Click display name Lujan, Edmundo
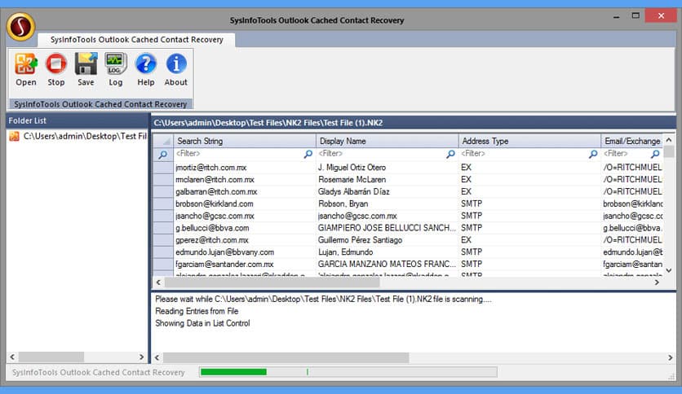Viewport: 682px width, 394px height. pyautogui.click(x=345, y=252)
